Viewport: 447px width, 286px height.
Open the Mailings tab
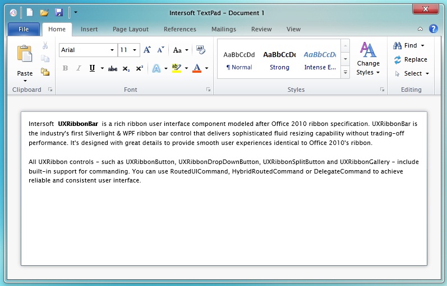coord(224,29)
